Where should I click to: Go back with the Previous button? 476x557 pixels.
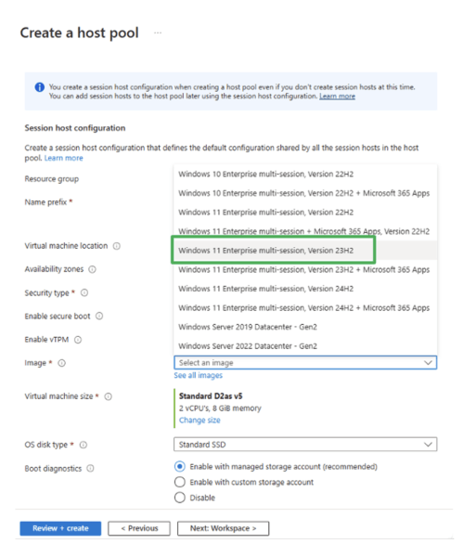[x=139, y=528]
